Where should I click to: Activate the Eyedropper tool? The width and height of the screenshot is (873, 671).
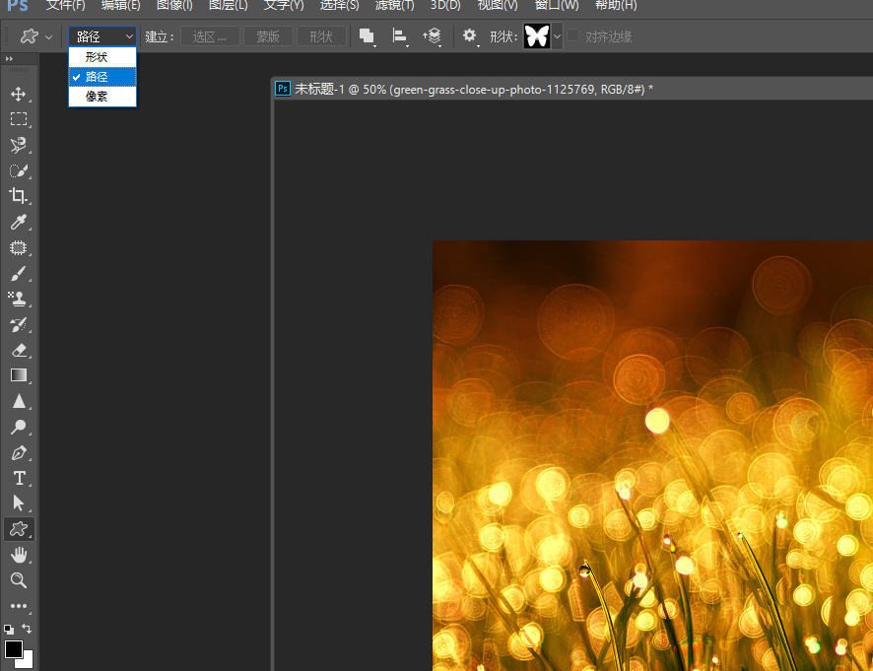pos(18,222)
